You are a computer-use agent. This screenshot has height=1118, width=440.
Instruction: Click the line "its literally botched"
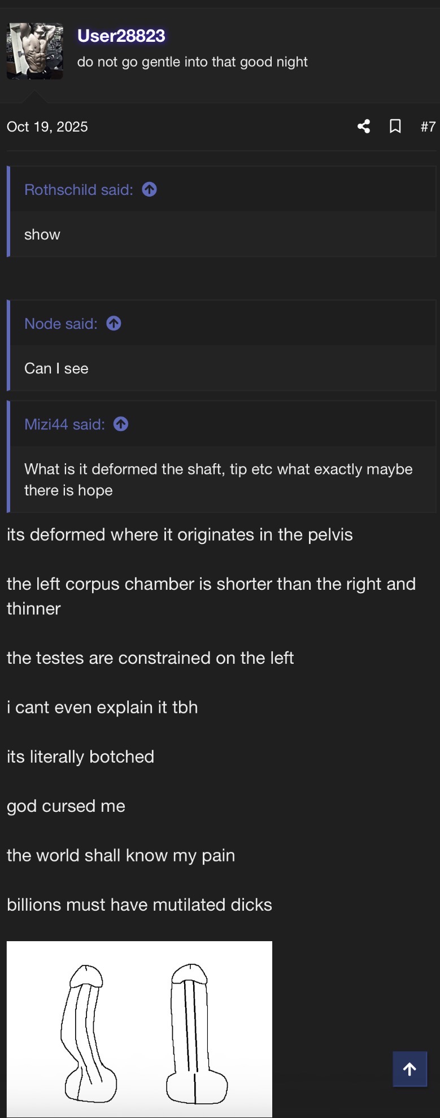(x=80, y=757)
